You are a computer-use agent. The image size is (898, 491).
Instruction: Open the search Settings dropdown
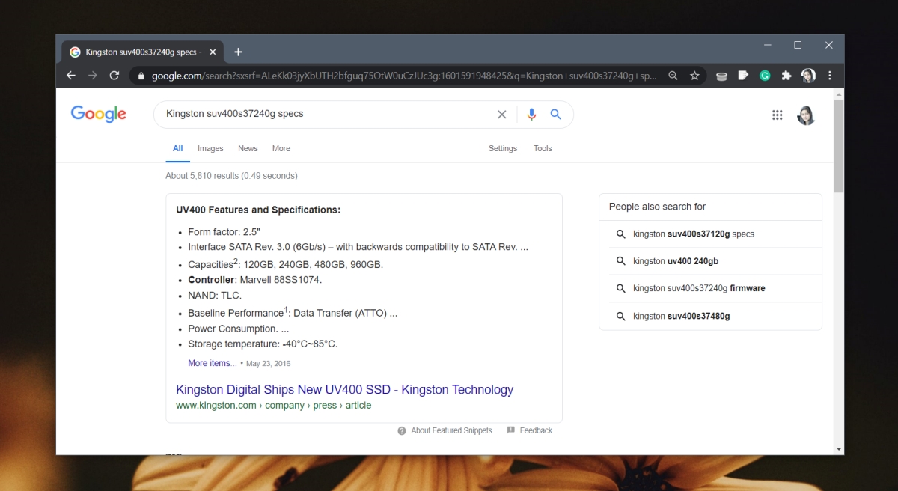(502, 148)
